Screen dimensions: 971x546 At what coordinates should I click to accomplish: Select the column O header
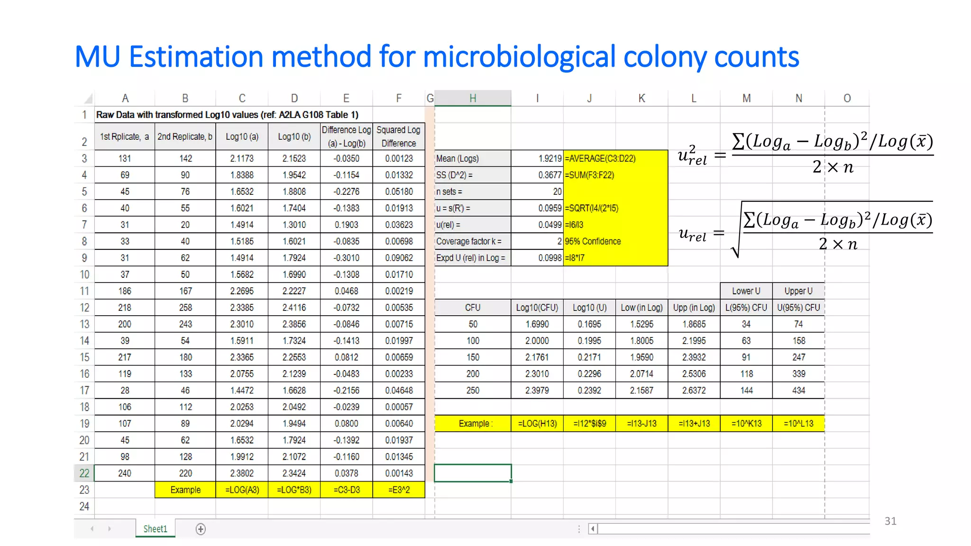[847, 98]
